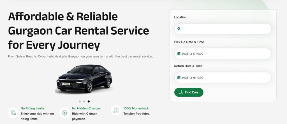Click the pick up calendar icon
287x124 pixels.
(x=179, y=53)
